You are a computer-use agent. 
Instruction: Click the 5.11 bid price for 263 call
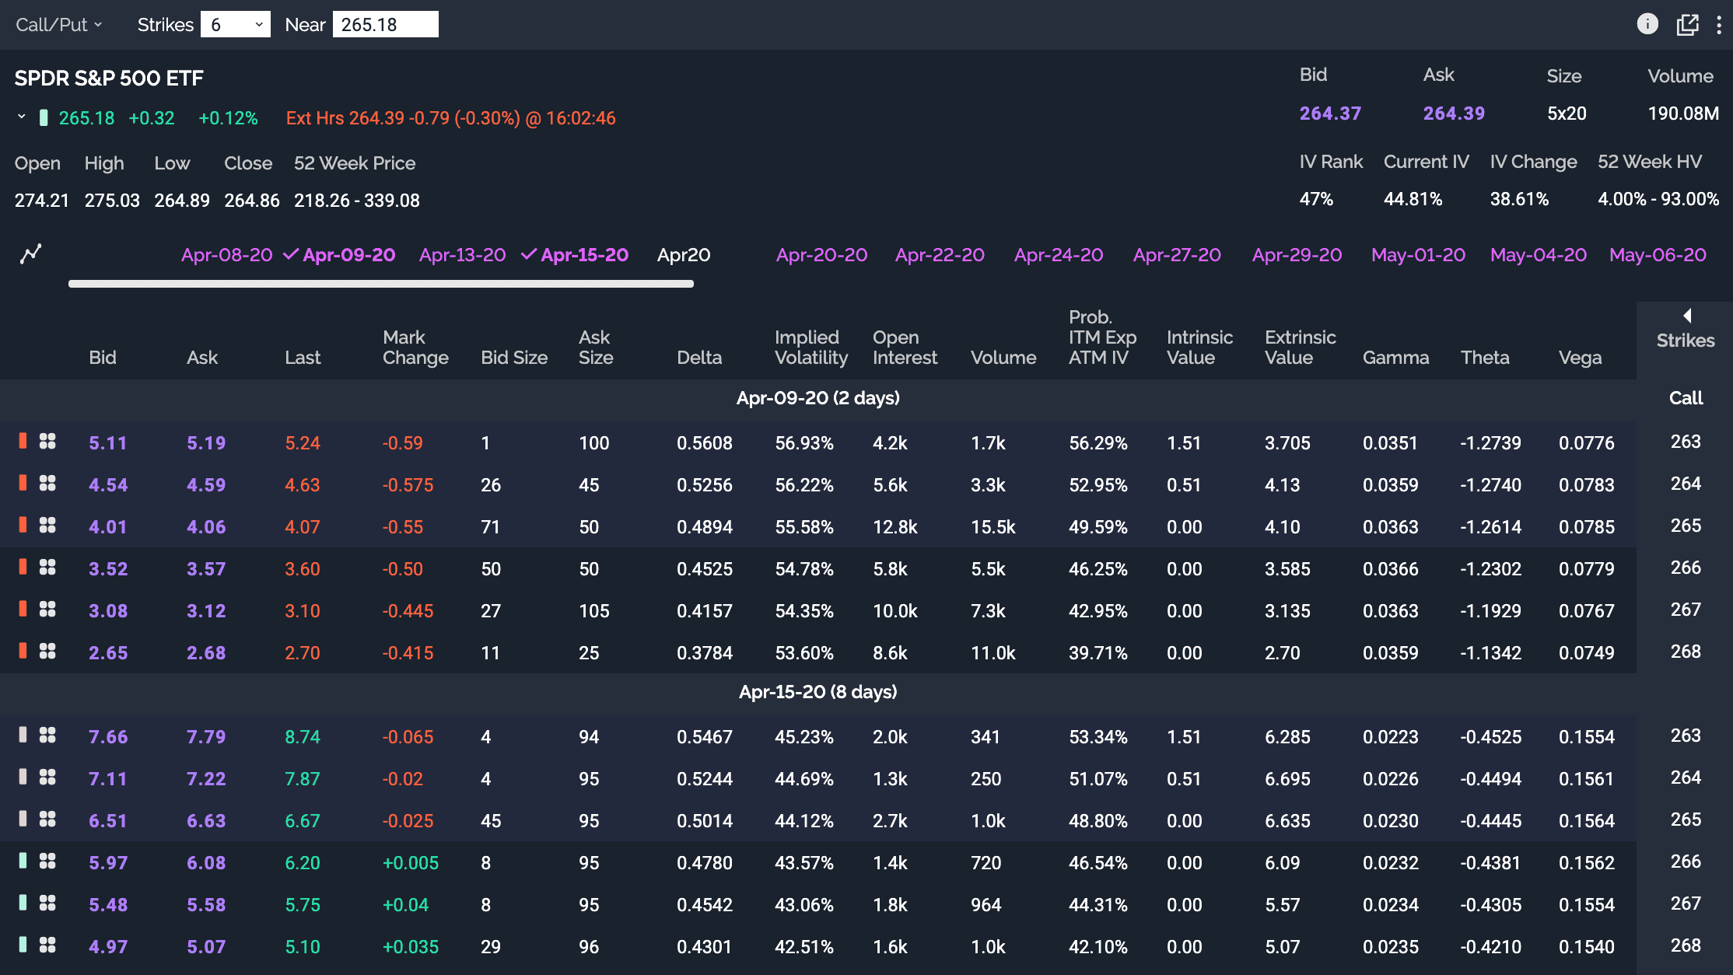107,443
